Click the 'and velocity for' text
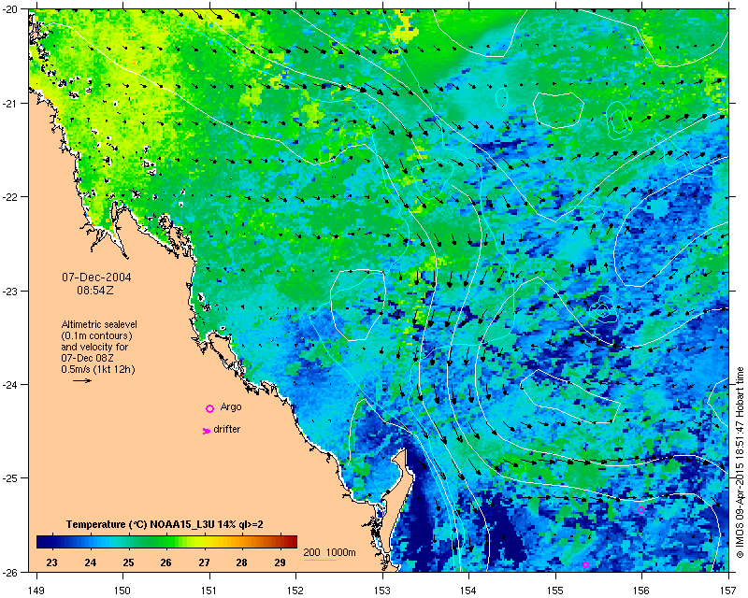 pos(94,347)
